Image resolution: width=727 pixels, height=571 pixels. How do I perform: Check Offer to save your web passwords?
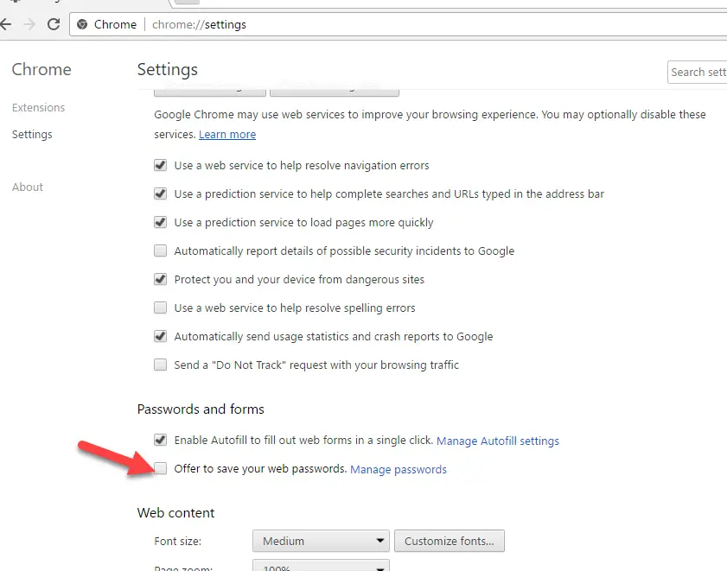[x=161, y=468]
